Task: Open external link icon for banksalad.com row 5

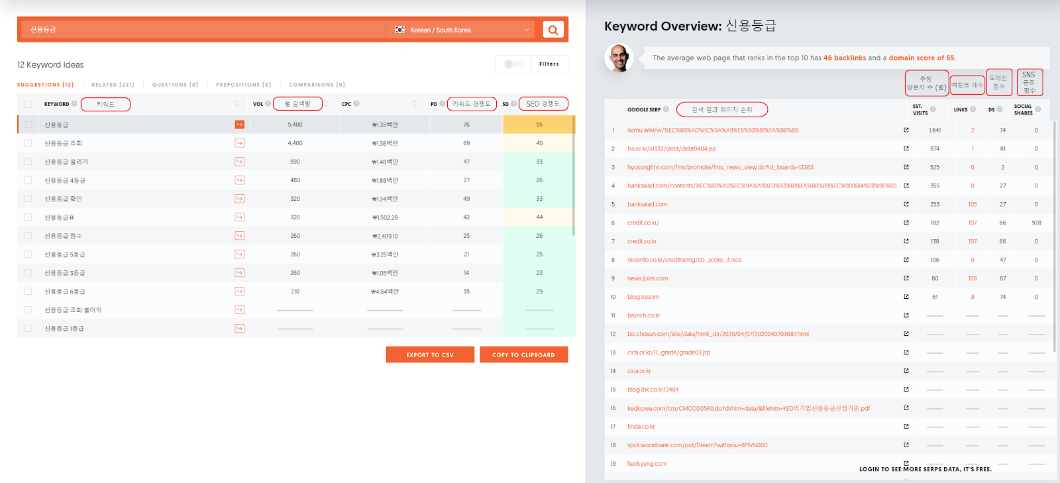Action: (906, 204)
